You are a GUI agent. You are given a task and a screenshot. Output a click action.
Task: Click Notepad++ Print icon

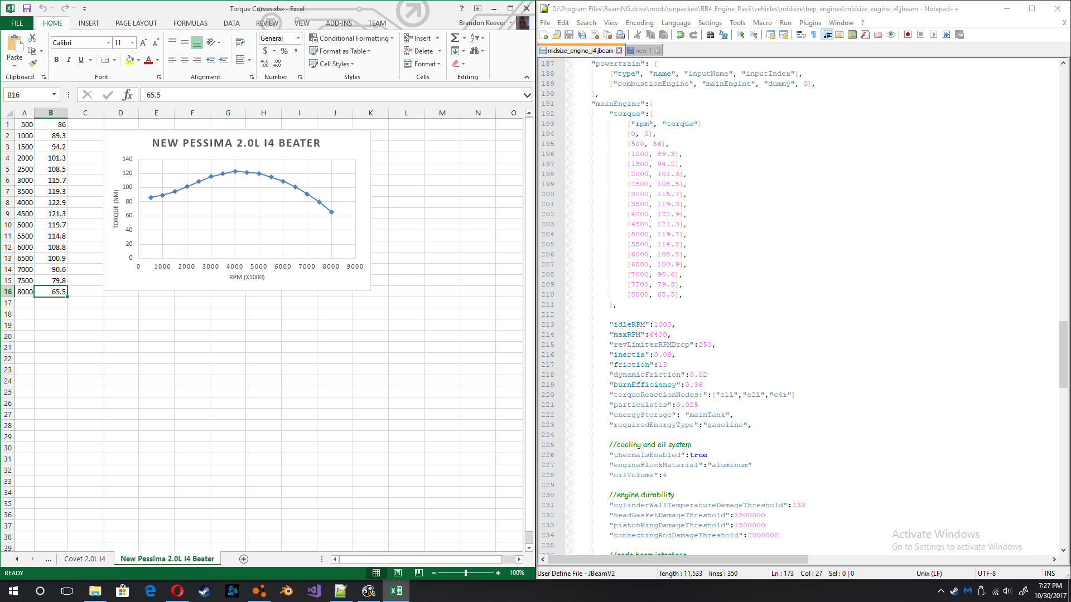pos(620,35)
